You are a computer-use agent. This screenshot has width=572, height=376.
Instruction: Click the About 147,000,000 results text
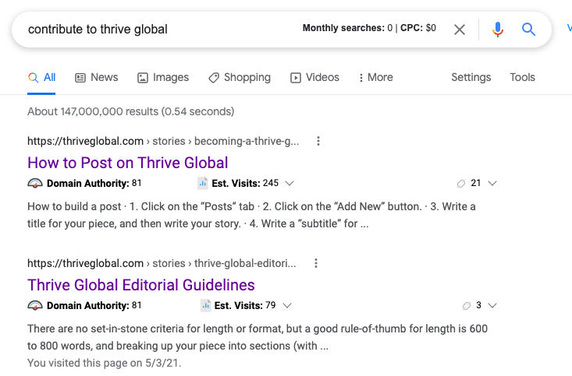click(130, 111)
